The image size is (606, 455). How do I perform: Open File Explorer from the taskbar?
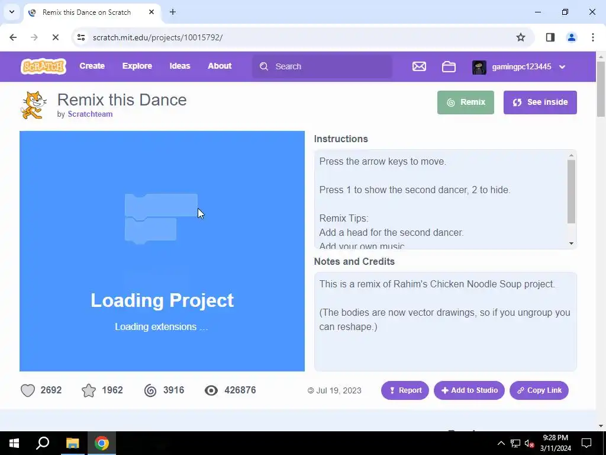click(x=72, y=443)
